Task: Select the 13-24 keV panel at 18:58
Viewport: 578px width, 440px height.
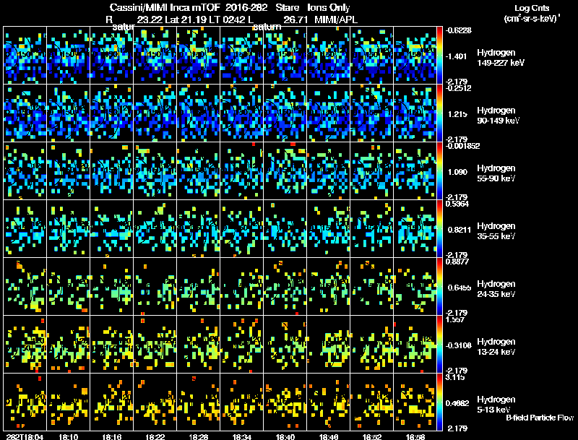Action: (415, 345)
